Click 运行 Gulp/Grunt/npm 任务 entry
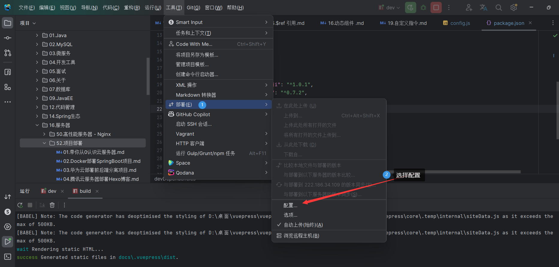The height and width of the screenshot is (267, 559). pyautogui.click(x=219, y=153)
